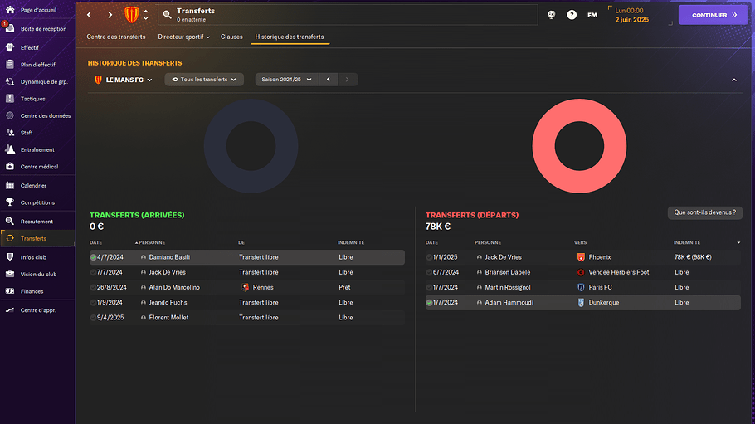The width and height of the screenshot is (755, 424).
Task: Click the Tactiques sidebar icon
Action: [10, 98]
